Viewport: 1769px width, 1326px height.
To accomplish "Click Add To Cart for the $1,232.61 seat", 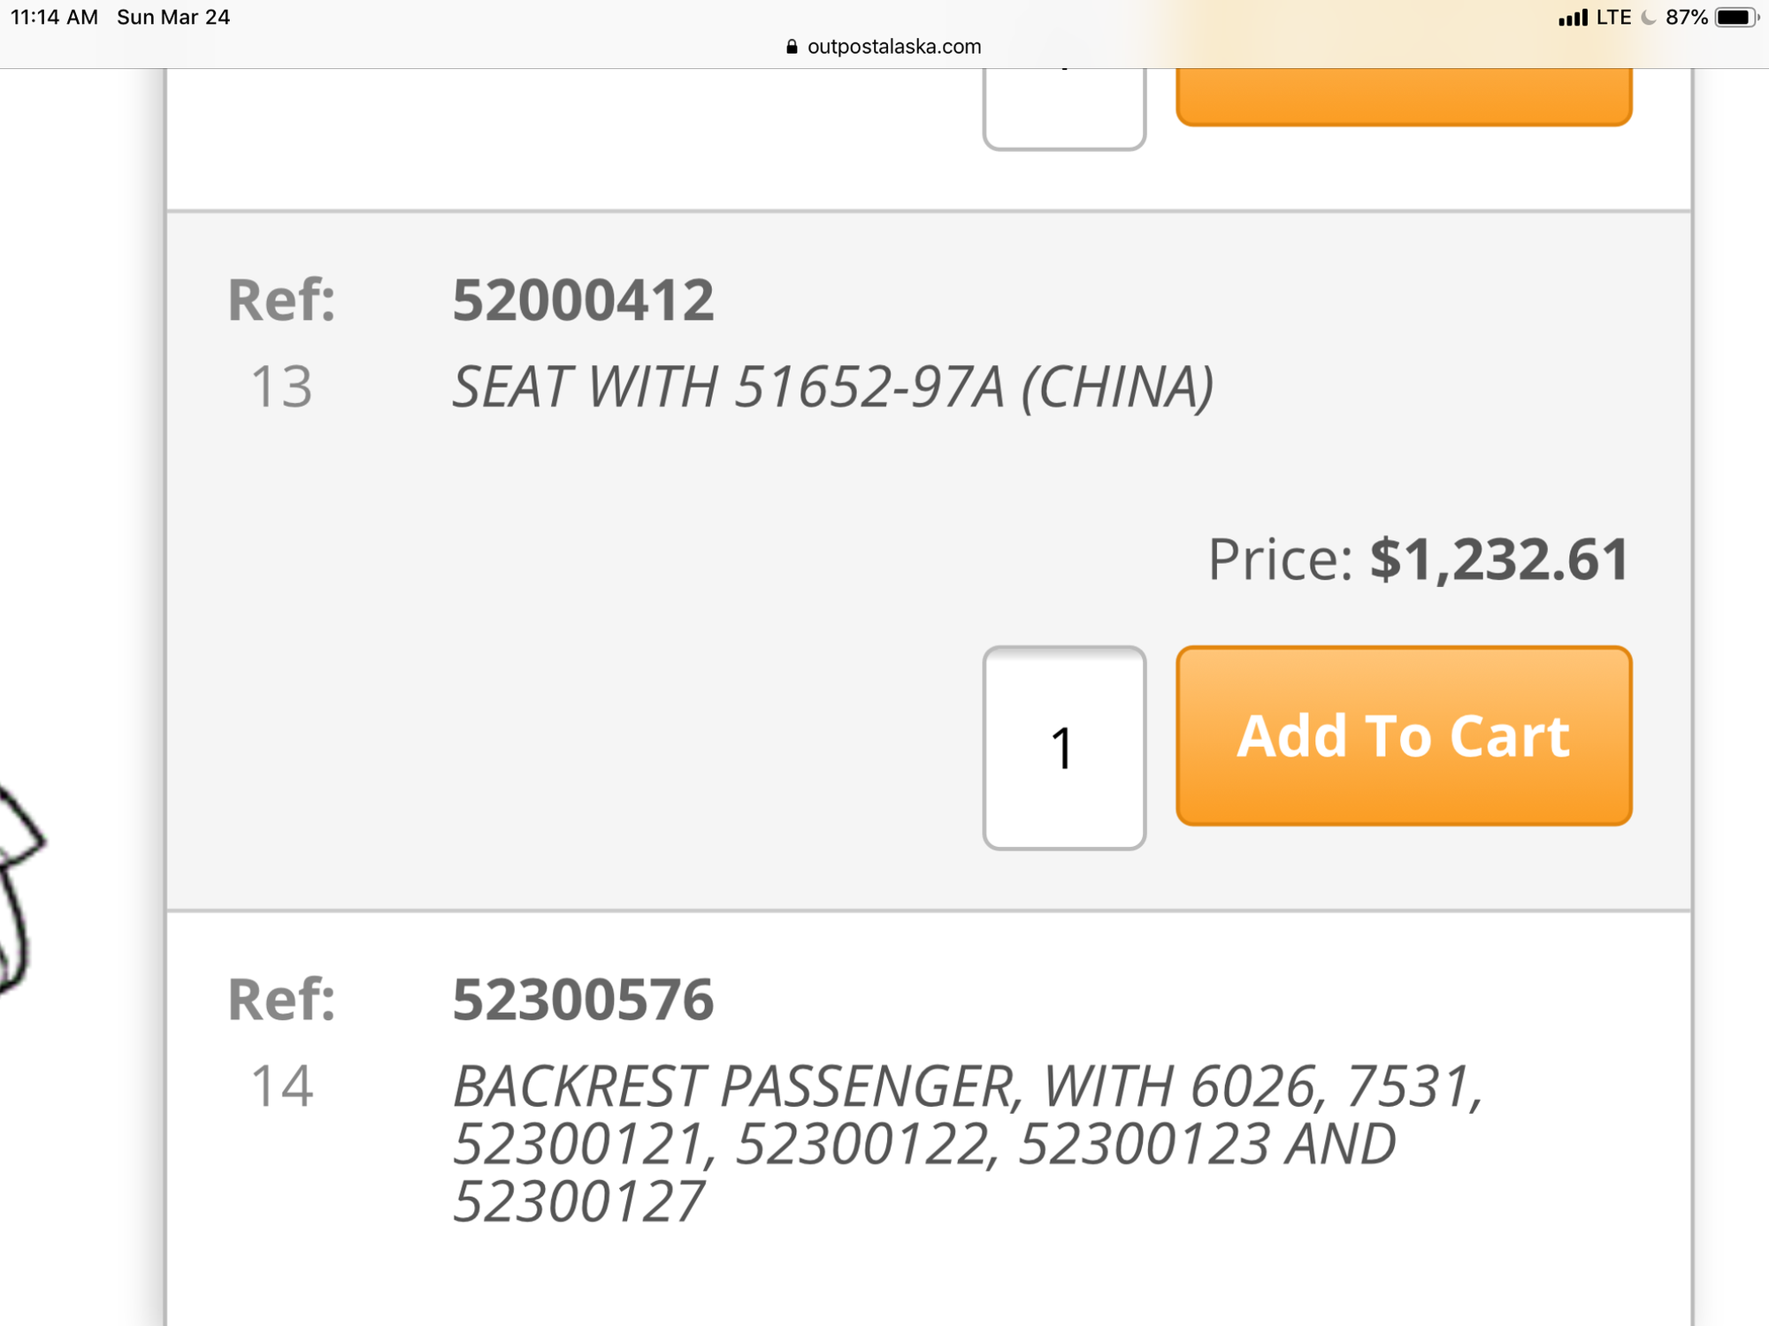I will point(1404,735).
